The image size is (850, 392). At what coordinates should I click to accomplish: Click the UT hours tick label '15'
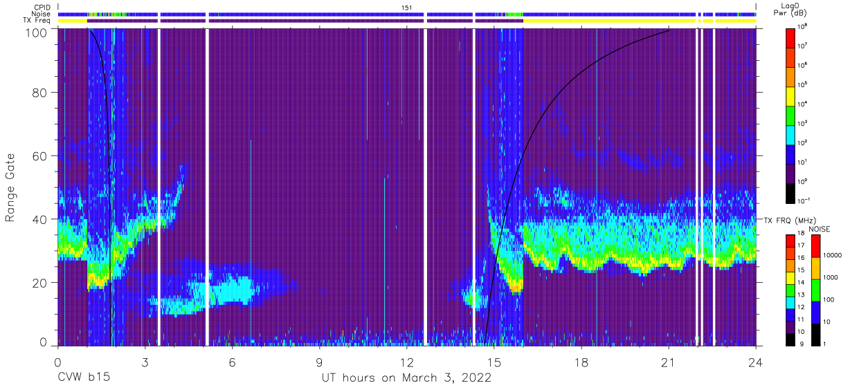[494, 362]
